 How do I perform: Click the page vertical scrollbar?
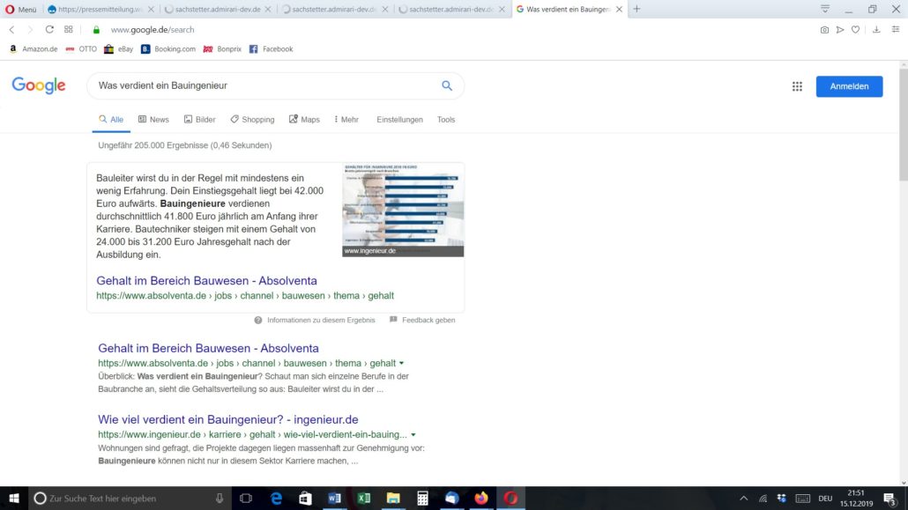[904, 124]
